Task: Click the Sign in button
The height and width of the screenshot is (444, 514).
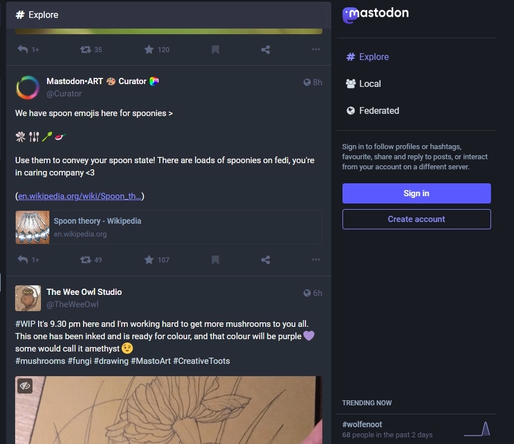Action: (416, 193)
